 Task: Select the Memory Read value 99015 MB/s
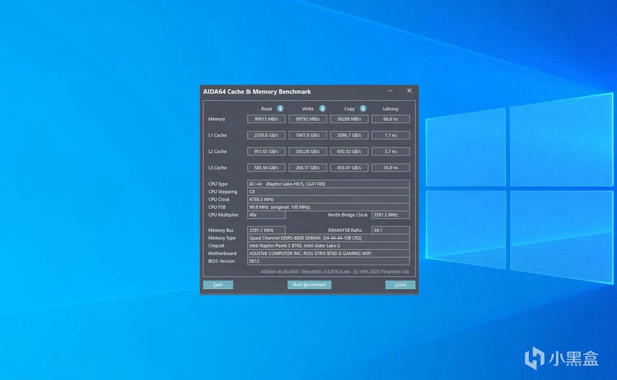266,119
